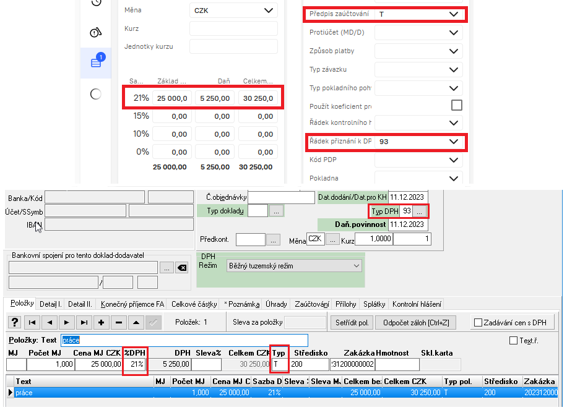Expand the Způsob platby dropdown
567x410 pixels.
point(453,51)
